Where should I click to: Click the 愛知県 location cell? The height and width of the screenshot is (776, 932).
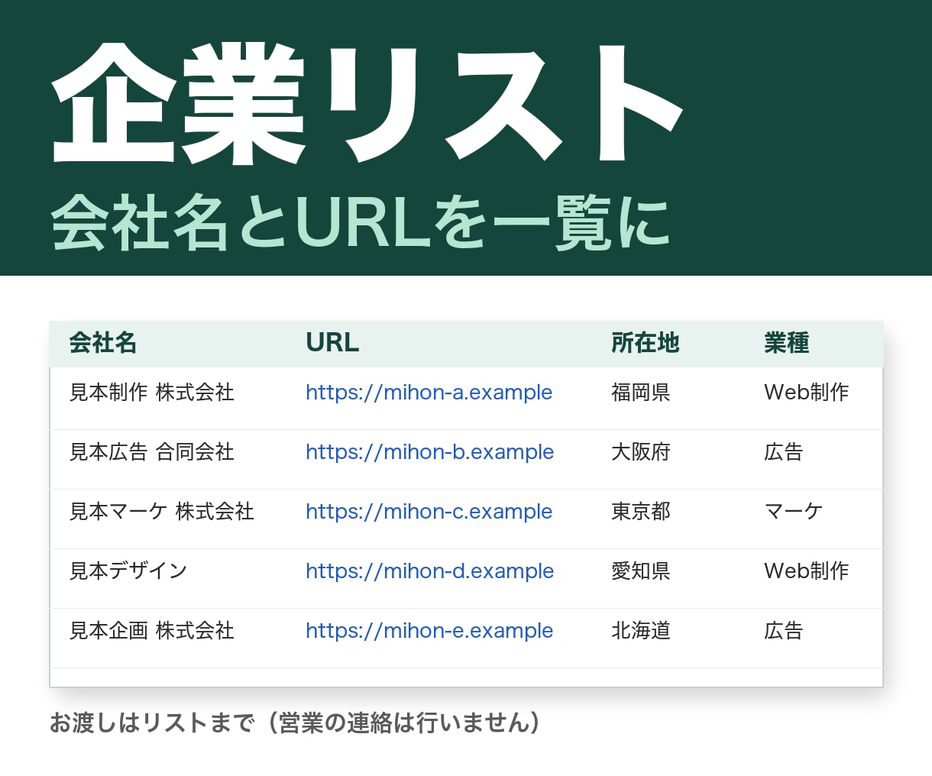click(641, 571)
